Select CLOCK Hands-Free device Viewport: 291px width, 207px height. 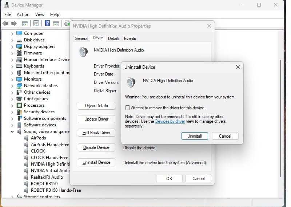pyautogui.click(x=49, y=158)
